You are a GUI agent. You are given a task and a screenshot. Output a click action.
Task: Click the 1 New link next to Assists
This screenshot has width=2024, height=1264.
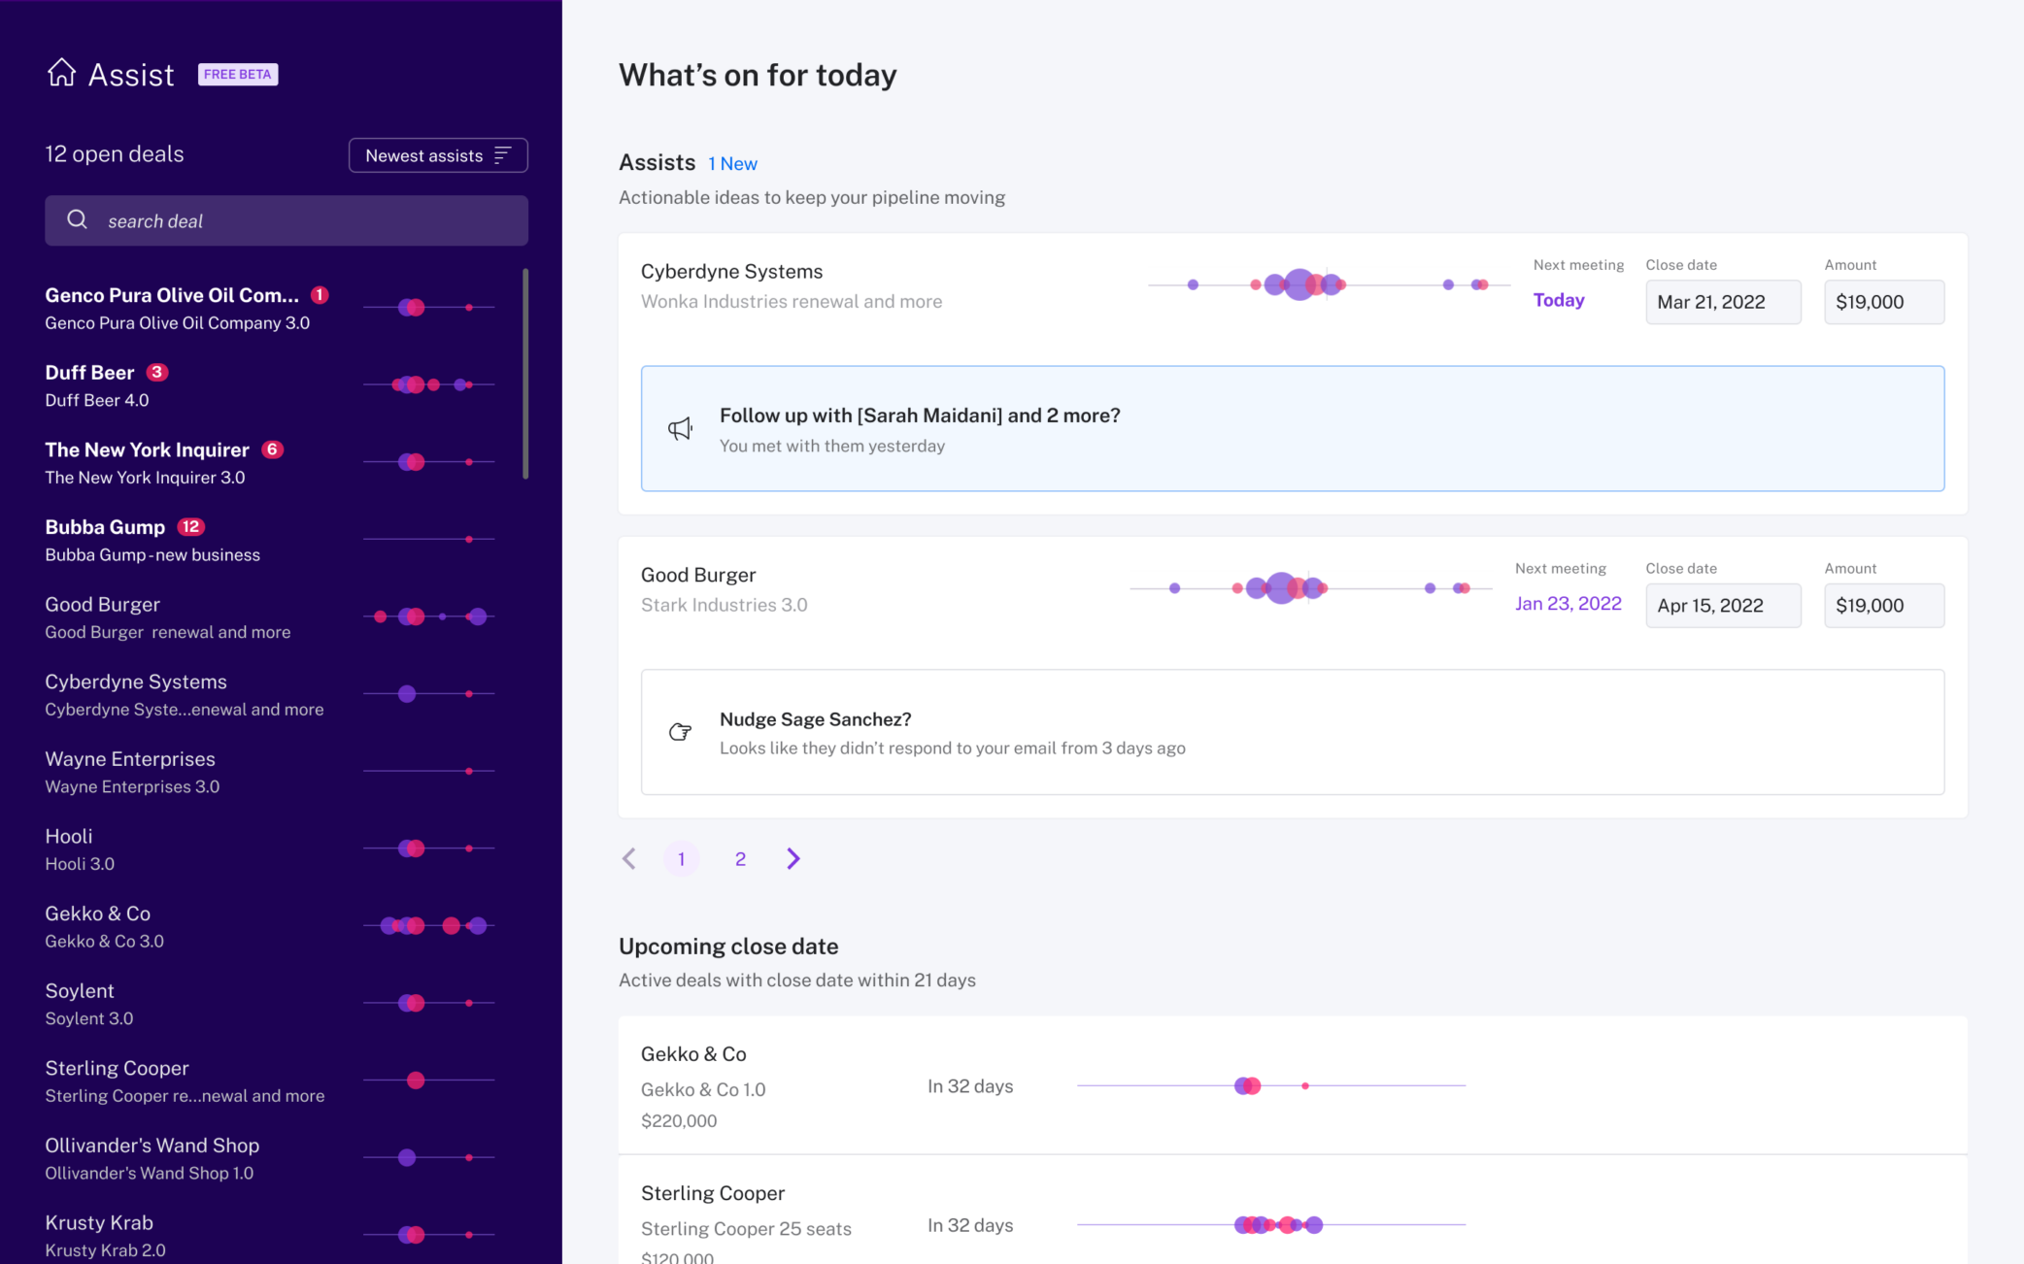(732, 163)
